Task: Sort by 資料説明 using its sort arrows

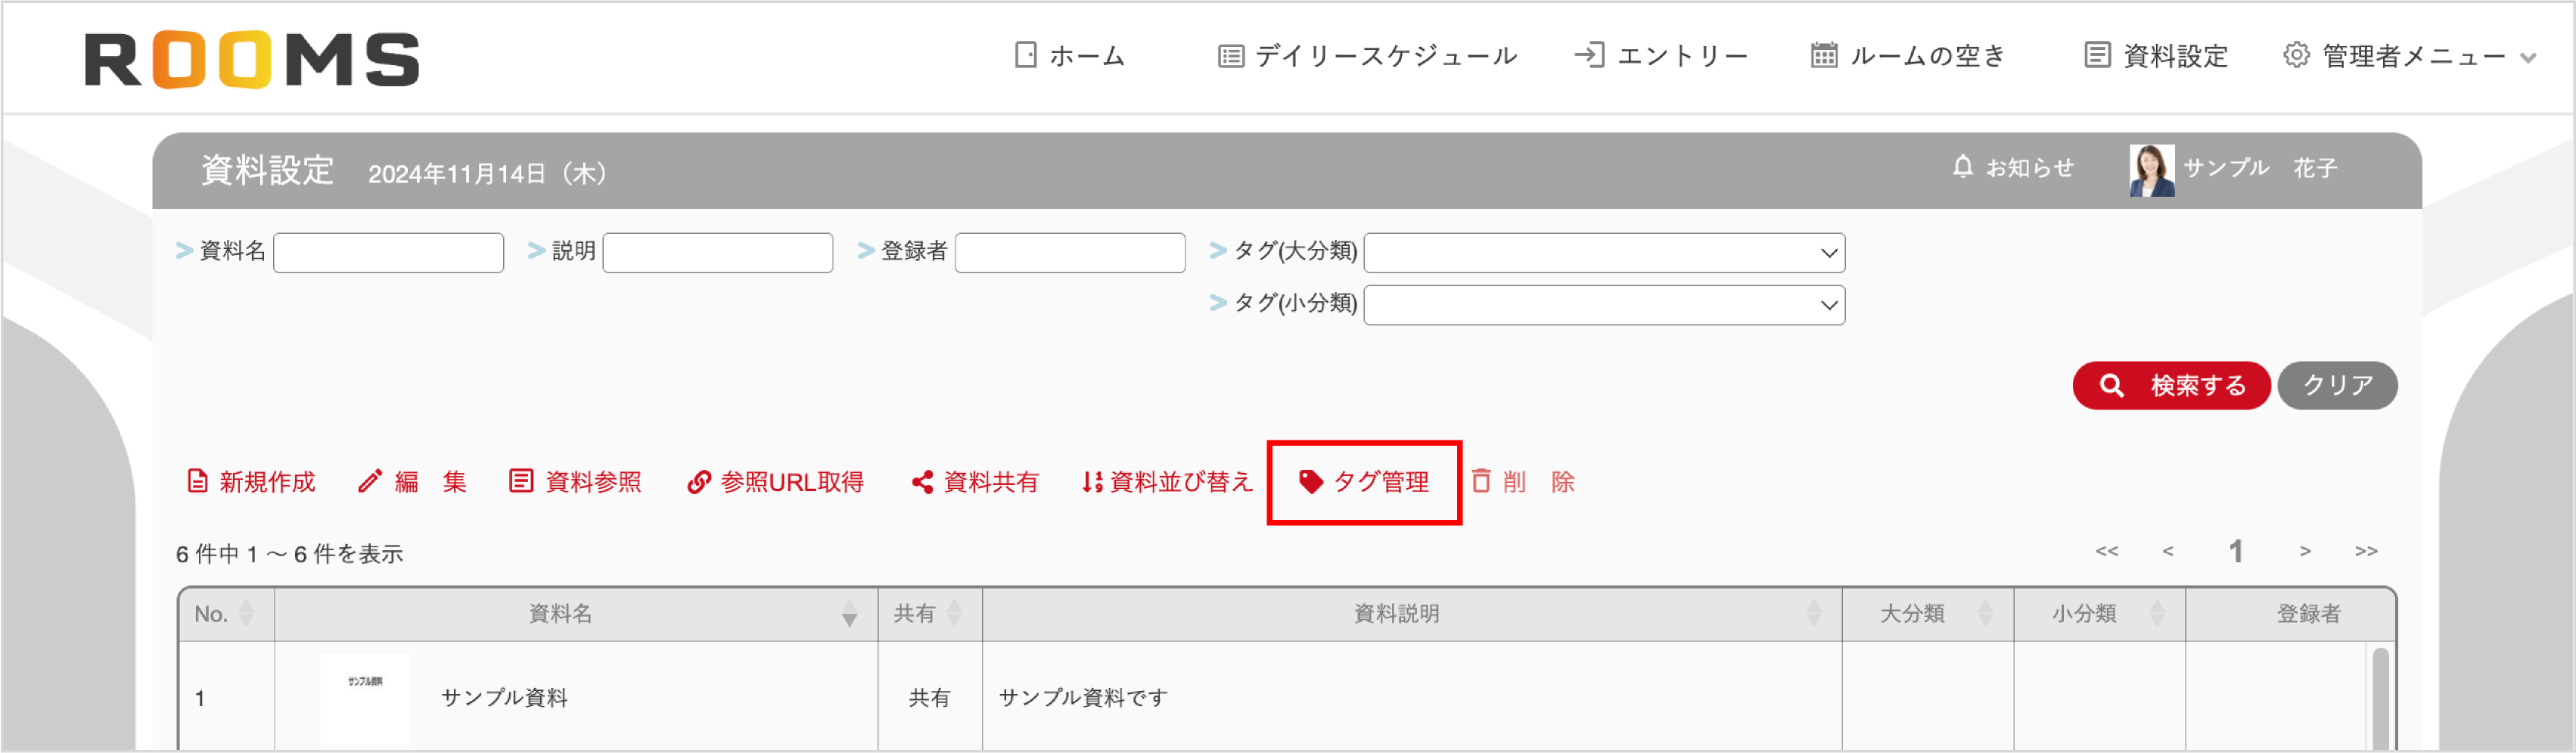Action: tap(1815, 615)
